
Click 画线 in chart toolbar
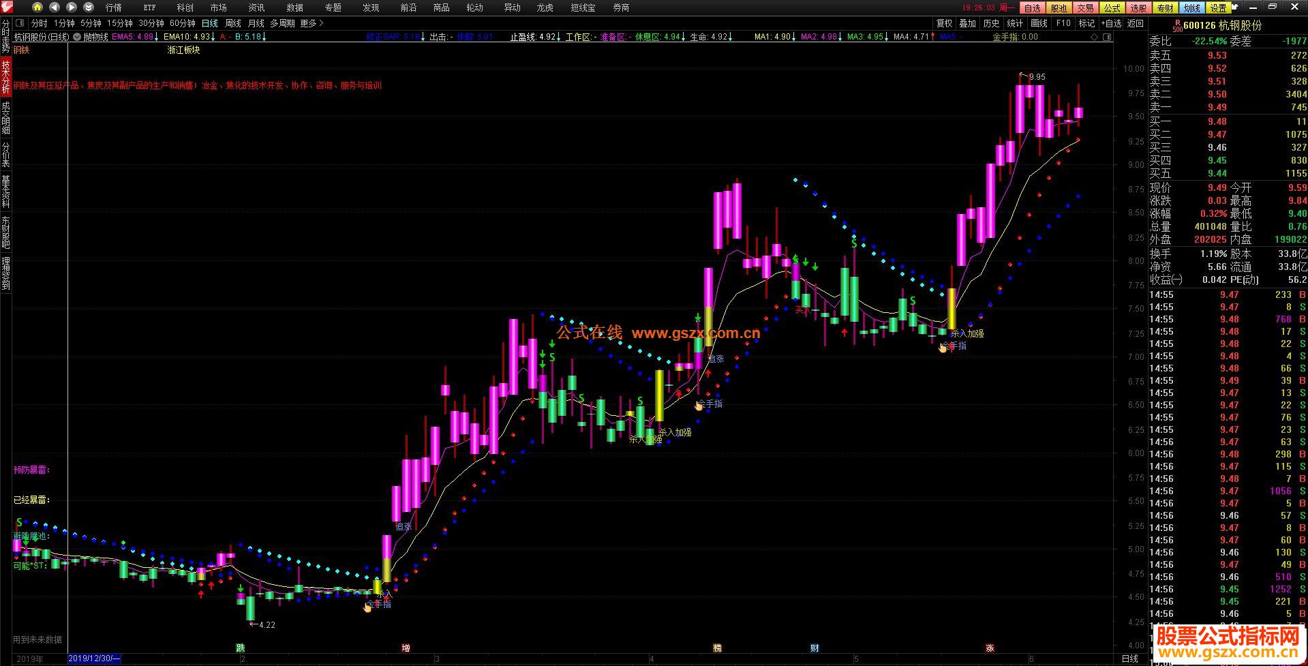[1039, 23]
